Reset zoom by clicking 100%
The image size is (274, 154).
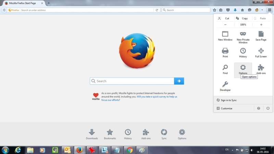[x=243, y=25]
